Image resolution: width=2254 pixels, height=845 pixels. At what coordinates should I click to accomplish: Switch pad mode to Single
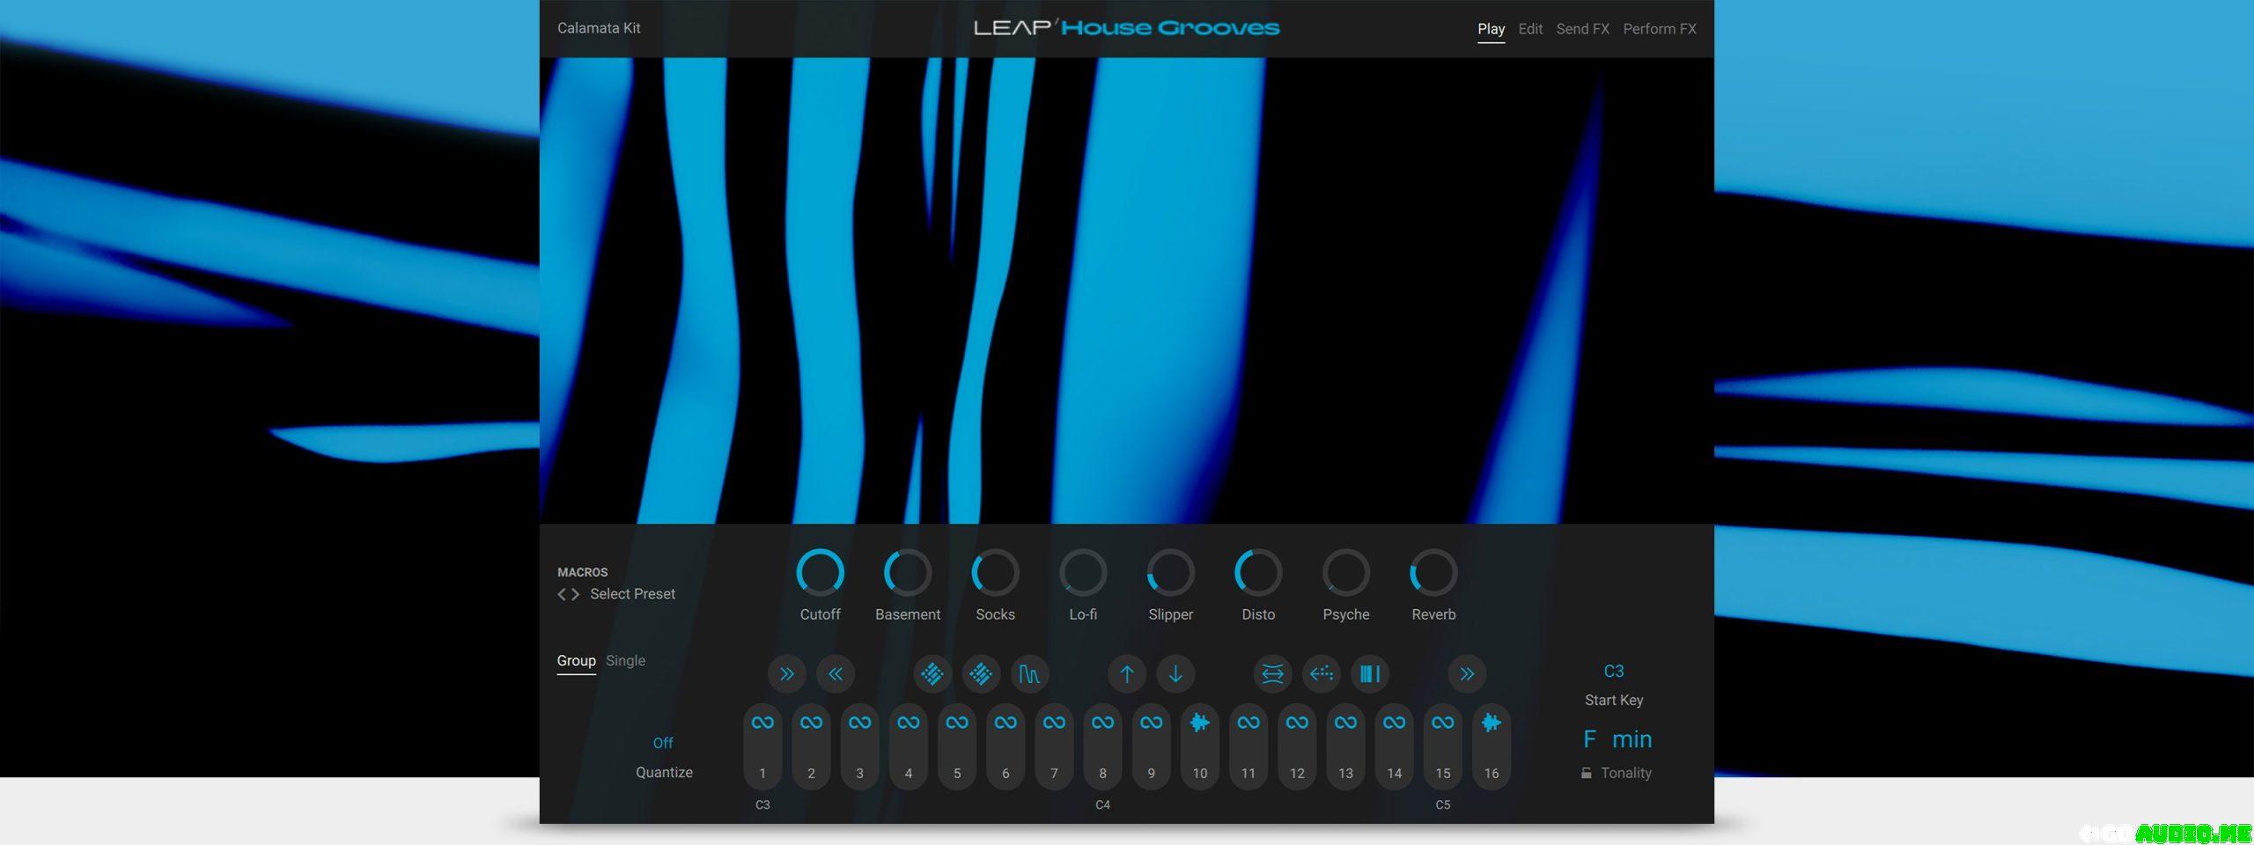point(625,660)
